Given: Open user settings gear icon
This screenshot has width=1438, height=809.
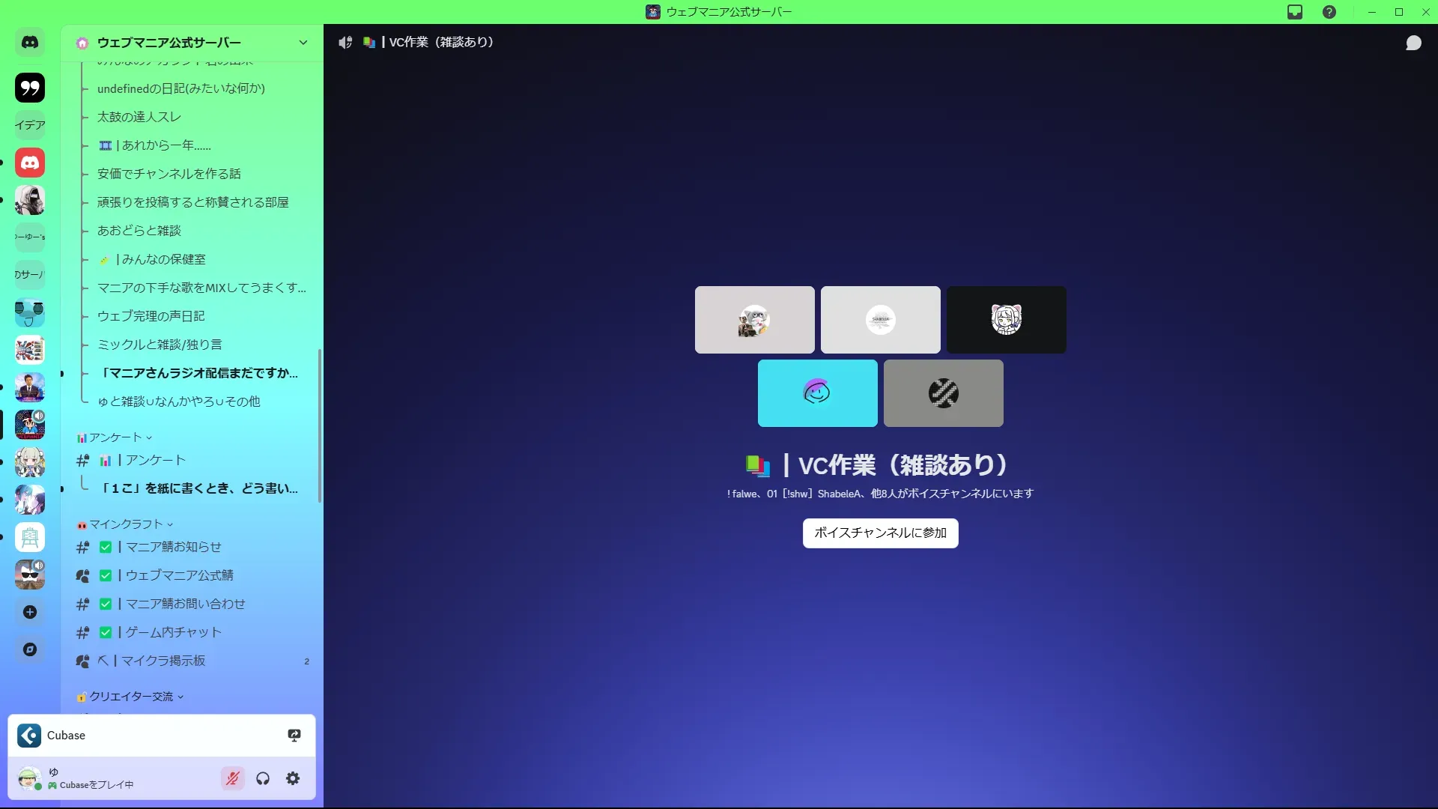Looking at the screenshot, I should [293, 779].
